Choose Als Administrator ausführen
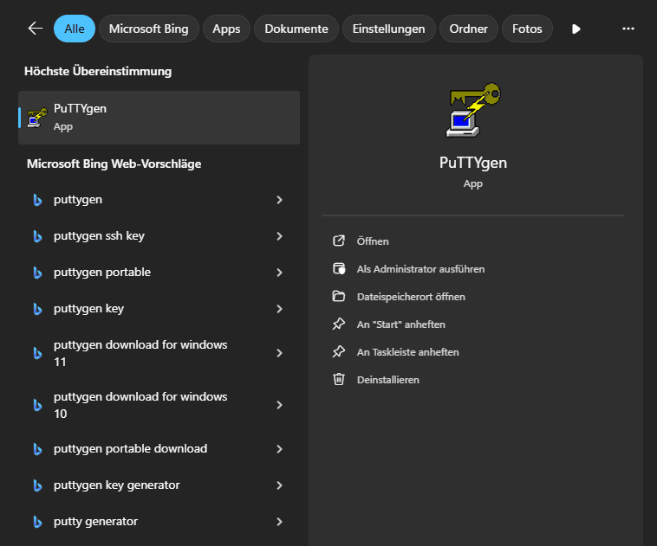 (x=420, y=269)
